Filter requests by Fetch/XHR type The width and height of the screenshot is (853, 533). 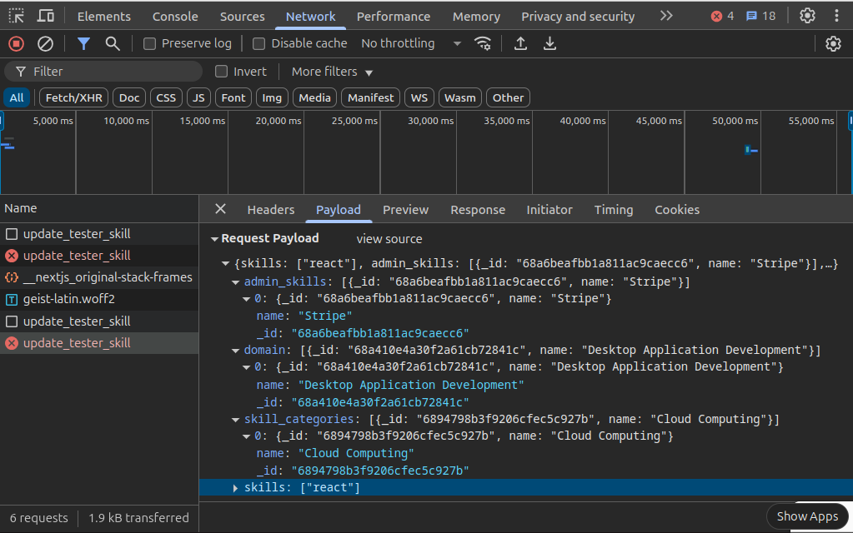click(x=73, y=98)
